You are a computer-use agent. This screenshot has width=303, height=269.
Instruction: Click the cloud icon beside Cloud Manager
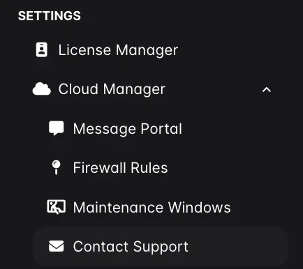(x=42, y=89)
